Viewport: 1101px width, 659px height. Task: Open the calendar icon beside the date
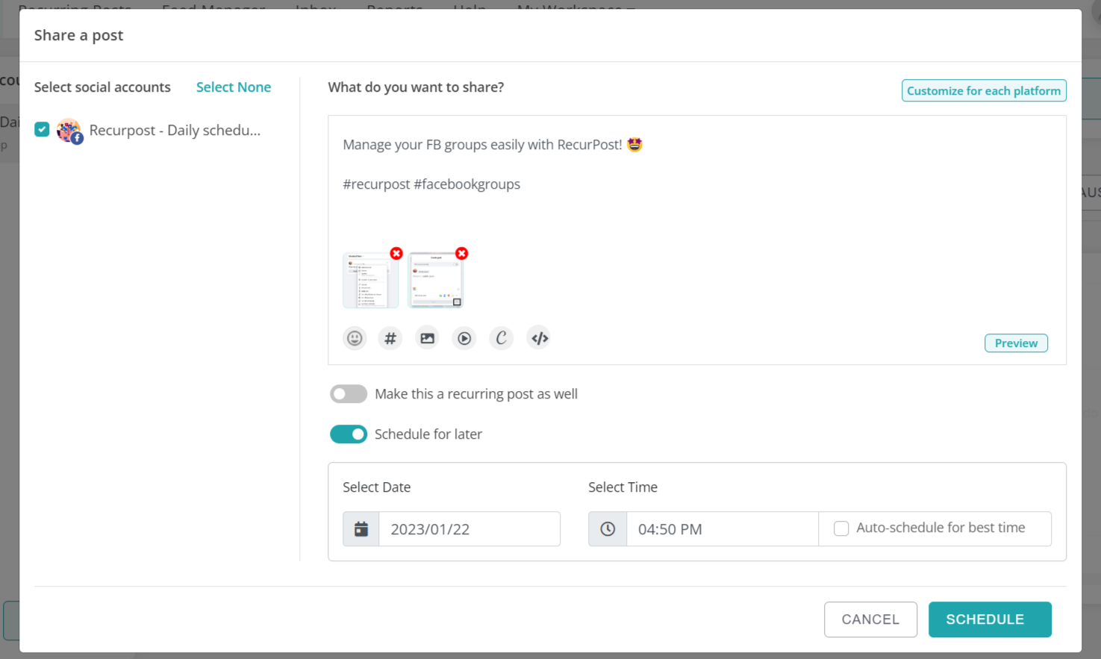point(361,529)
